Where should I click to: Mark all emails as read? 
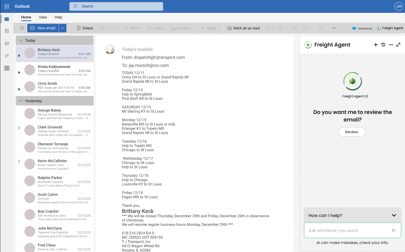pos(243,28)
